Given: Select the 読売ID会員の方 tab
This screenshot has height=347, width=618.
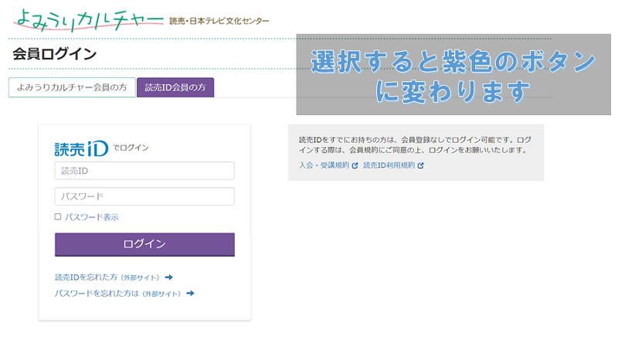Looking at the screenshot, I should point(175,88).
